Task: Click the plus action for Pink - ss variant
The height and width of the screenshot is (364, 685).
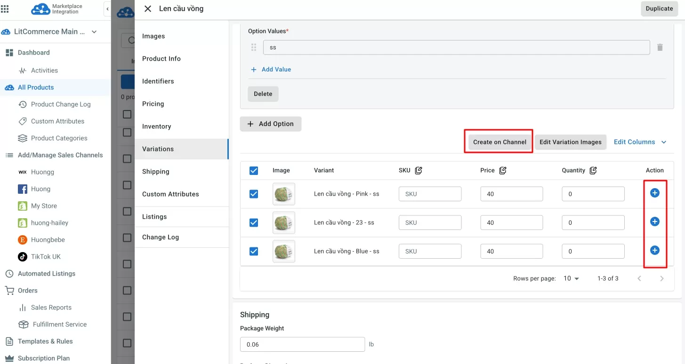Action: [654, 193]
